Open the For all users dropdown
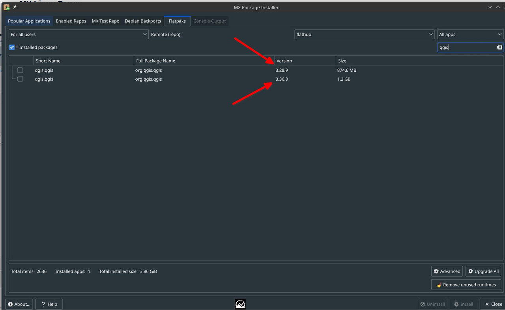 [x=79, y=34]
